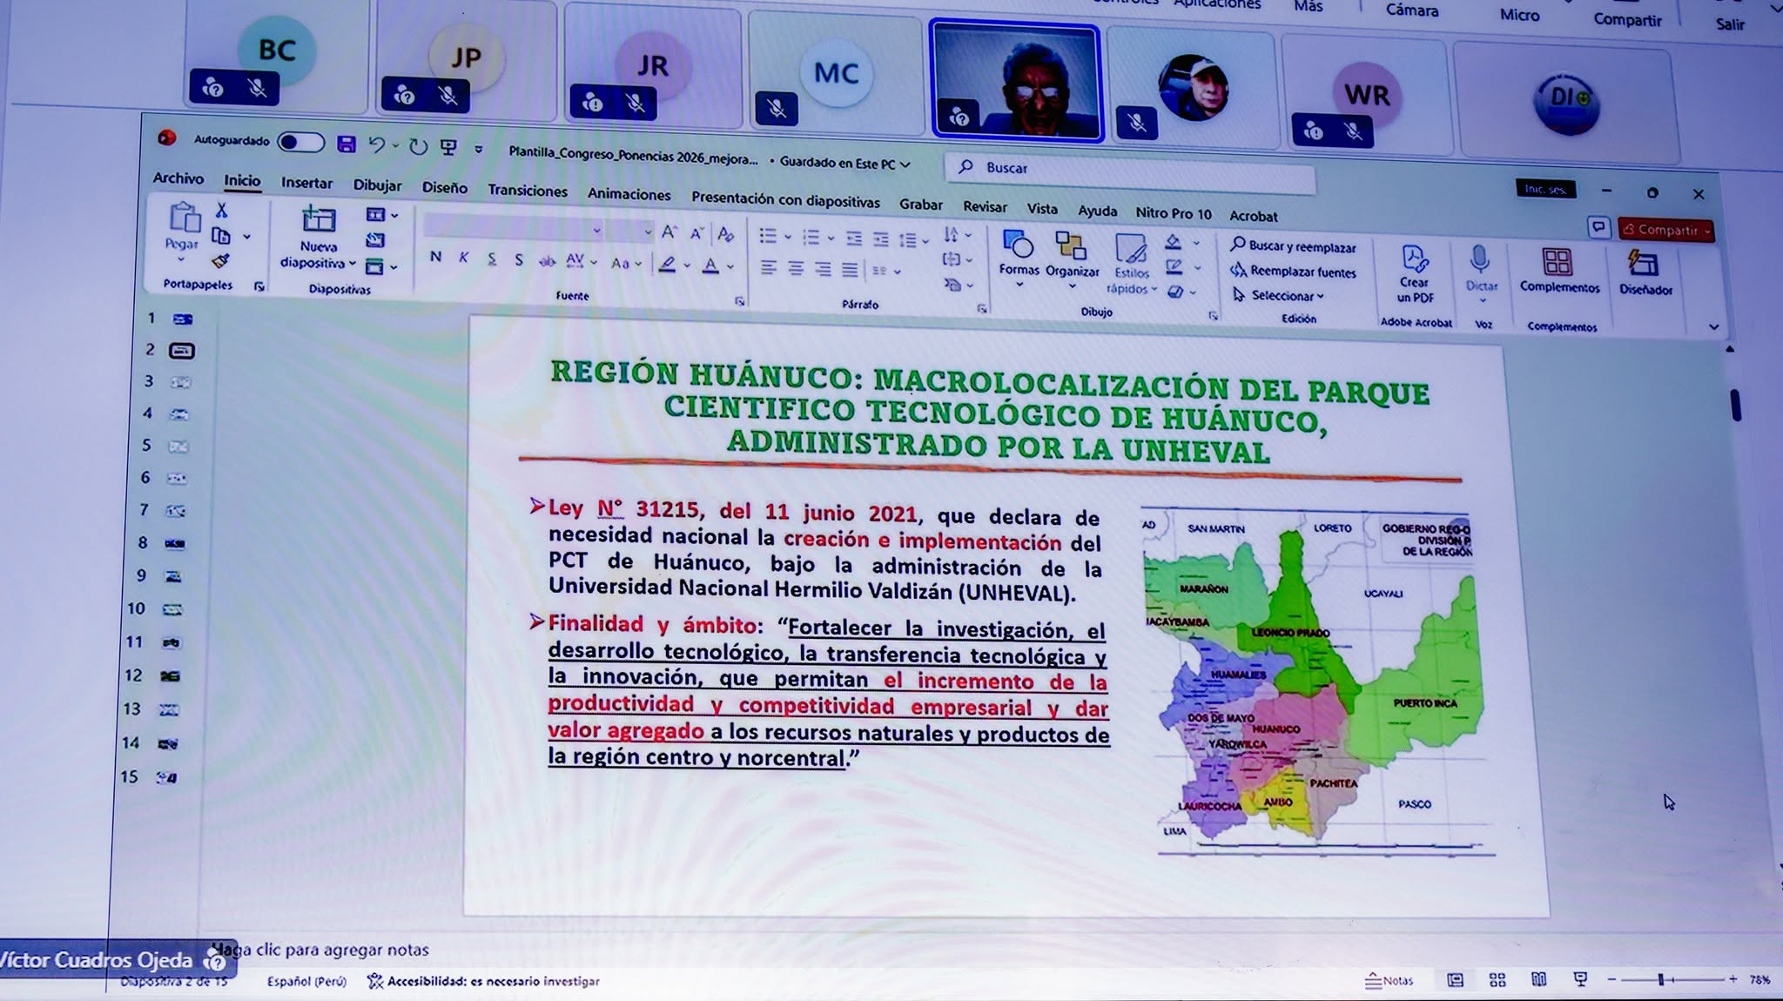Click the Inic. ses. sign-in button
The height and width of the screenshot is (1001, 1783).
1544,189
